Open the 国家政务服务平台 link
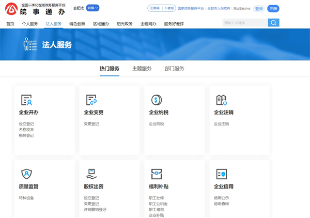The width and height of the screenshot is (310, 218). click(191, 9)
